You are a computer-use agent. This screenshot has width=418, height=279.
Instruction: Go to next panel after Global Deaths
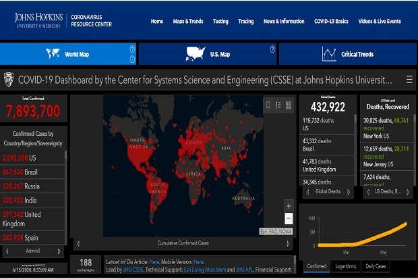pos(349,192)
